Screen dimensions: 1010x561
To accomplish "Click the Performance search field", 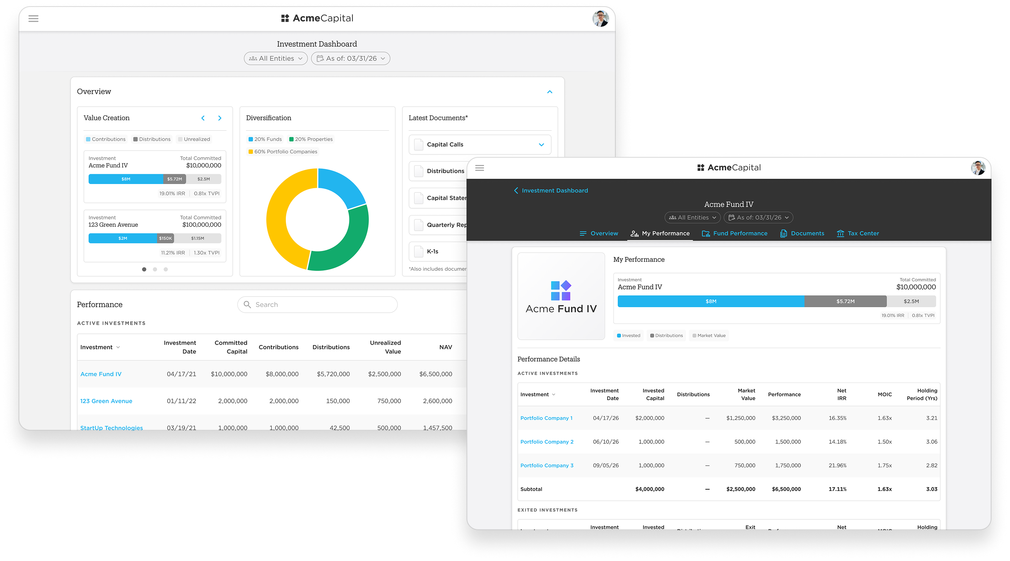I will pos(317,304).
